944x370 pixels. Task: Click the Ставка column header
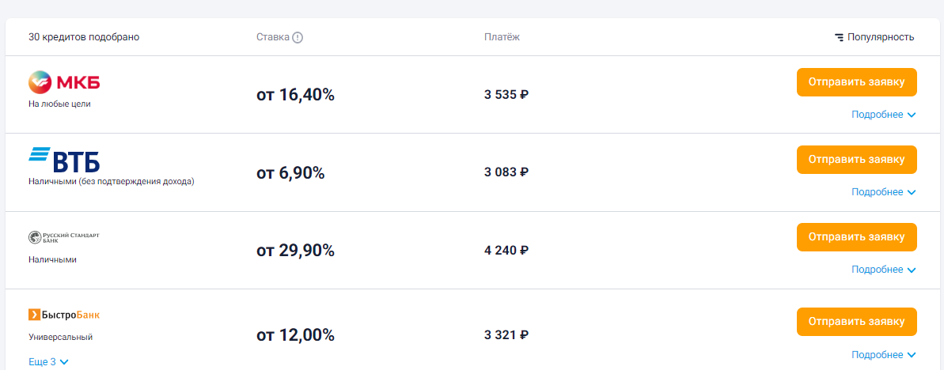(x=273, y=37)
